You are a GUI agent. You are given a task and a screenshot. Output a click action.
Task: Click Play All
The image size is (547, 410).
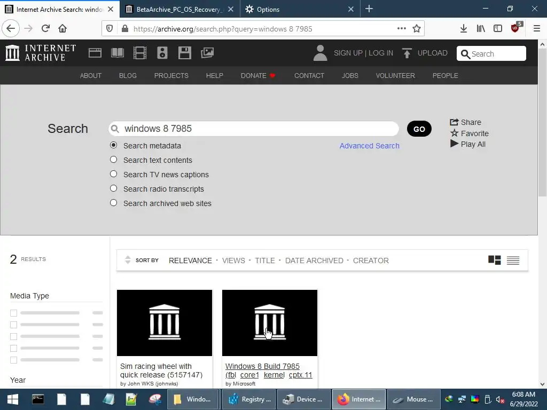(x=468, y=144)
